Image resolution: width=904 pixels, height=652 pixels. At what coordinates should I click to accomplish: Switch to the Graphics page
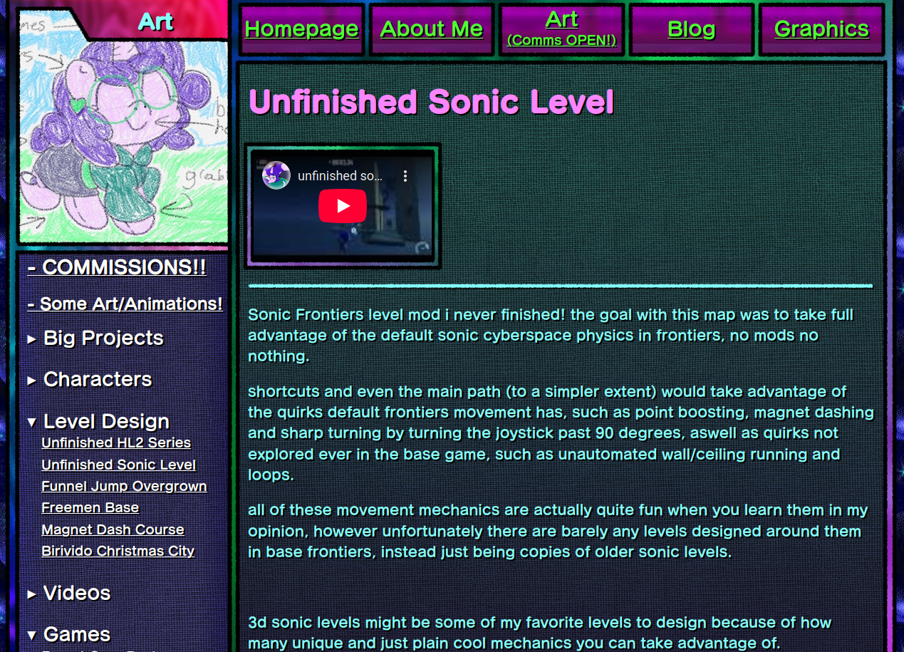pyautogui.click(x=821, y=29)
